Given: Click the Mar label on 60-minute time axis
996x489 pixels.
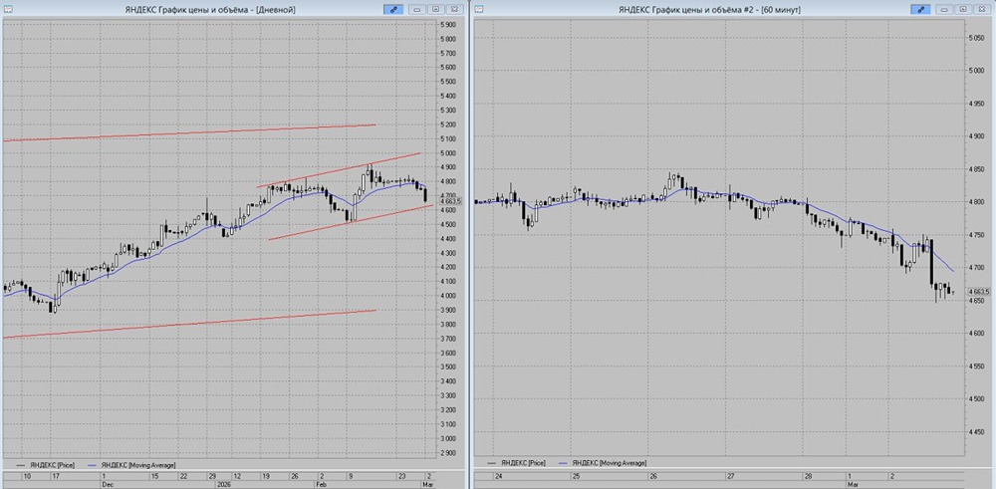Looking at the screenshot, I should [x=853, y=483].
